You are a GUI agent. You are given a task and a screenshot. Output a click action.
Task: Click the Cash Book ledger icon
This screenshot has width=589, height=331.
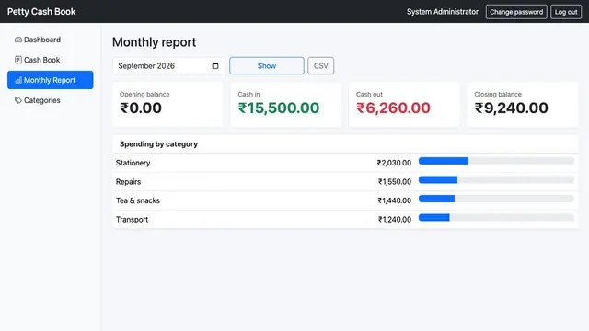pyautogui.click(x=18, y=60)
